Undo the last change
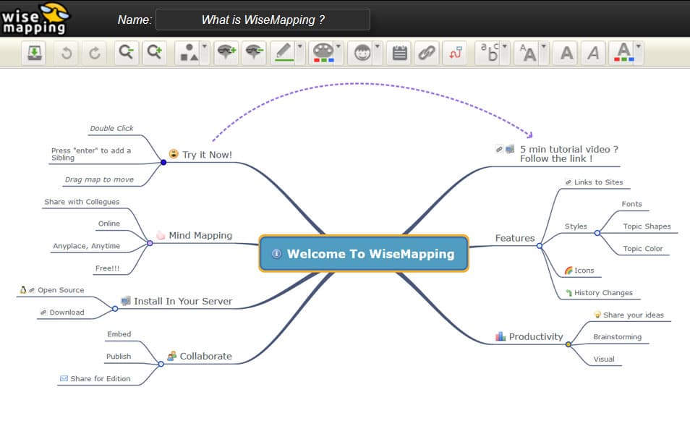Screen dimensions: 690x434 coord(65,53)
